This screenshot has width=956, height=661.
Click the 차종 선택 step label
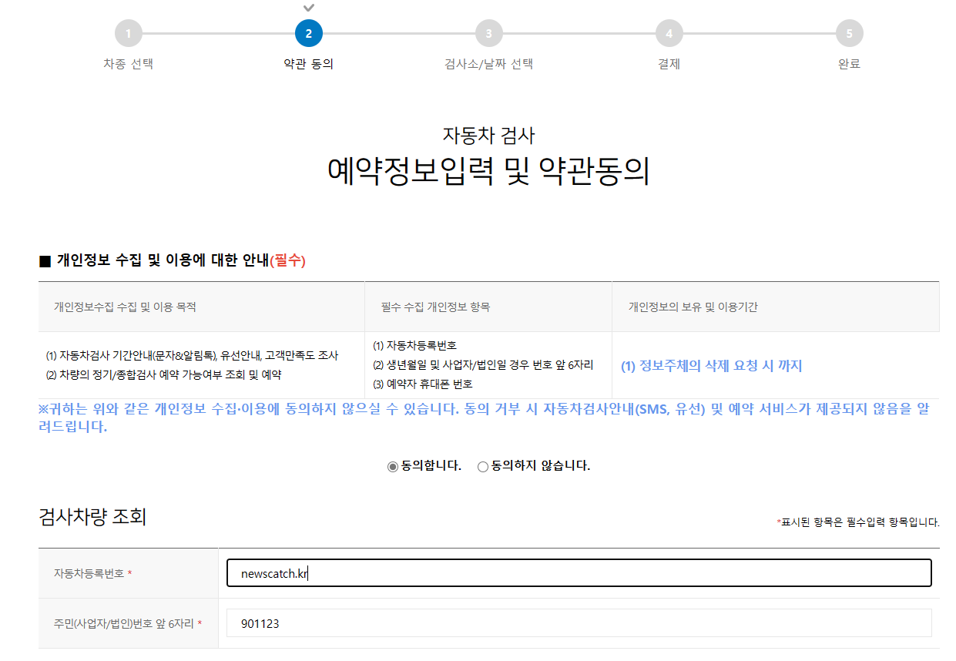[129, 64]
